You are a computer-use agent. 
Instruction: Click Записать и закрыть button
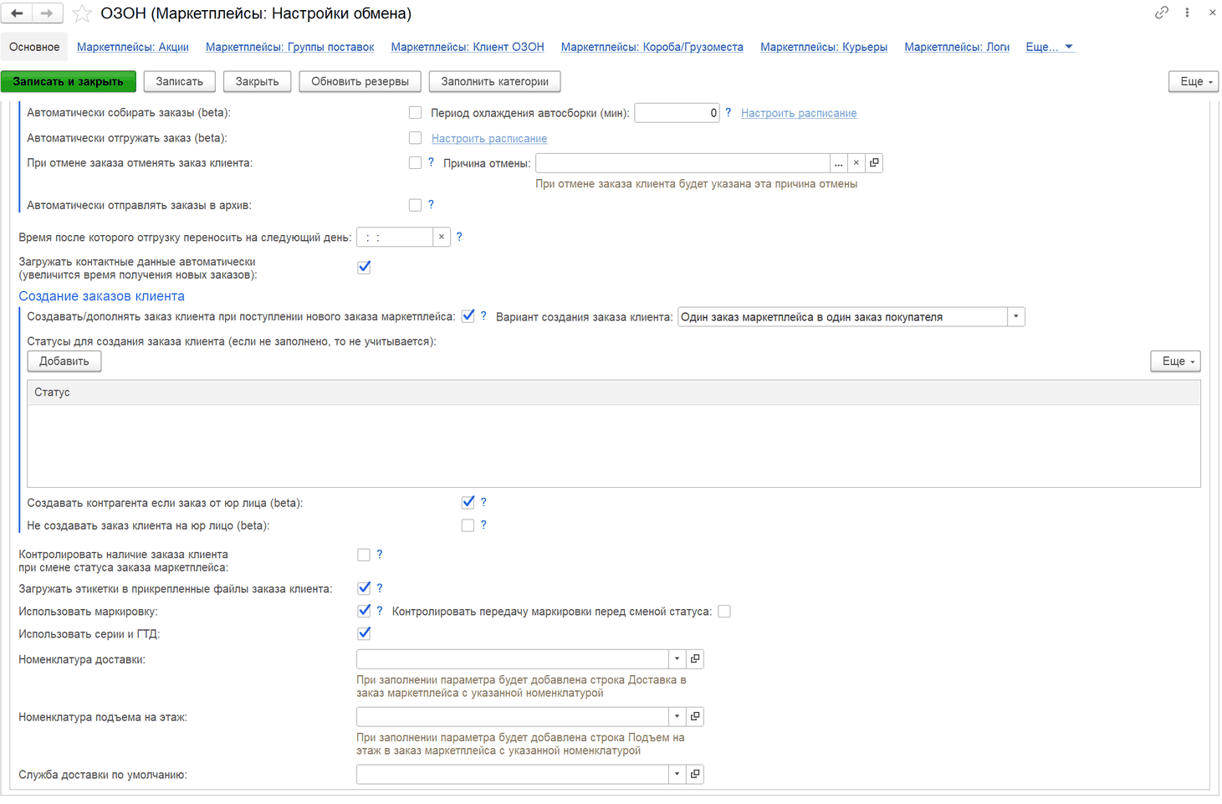pos(69,81)
